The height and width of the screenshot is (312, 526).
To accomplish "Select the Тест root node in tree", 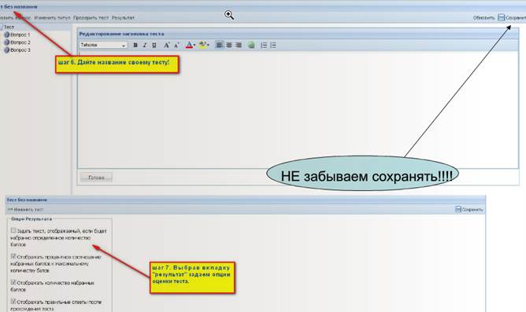I will pos(9,28).
